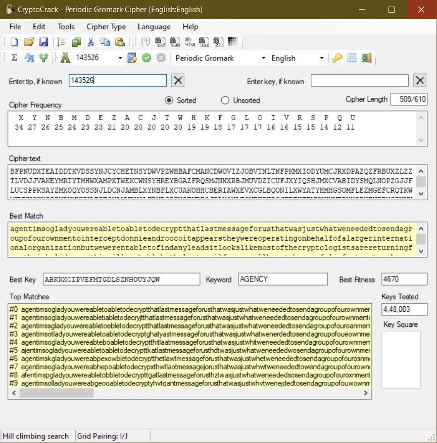Click the blue double-A font icon

point(29,58)
